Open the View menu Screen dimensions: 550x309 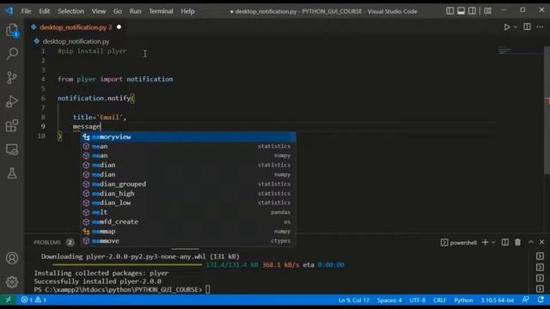(99, 11)
